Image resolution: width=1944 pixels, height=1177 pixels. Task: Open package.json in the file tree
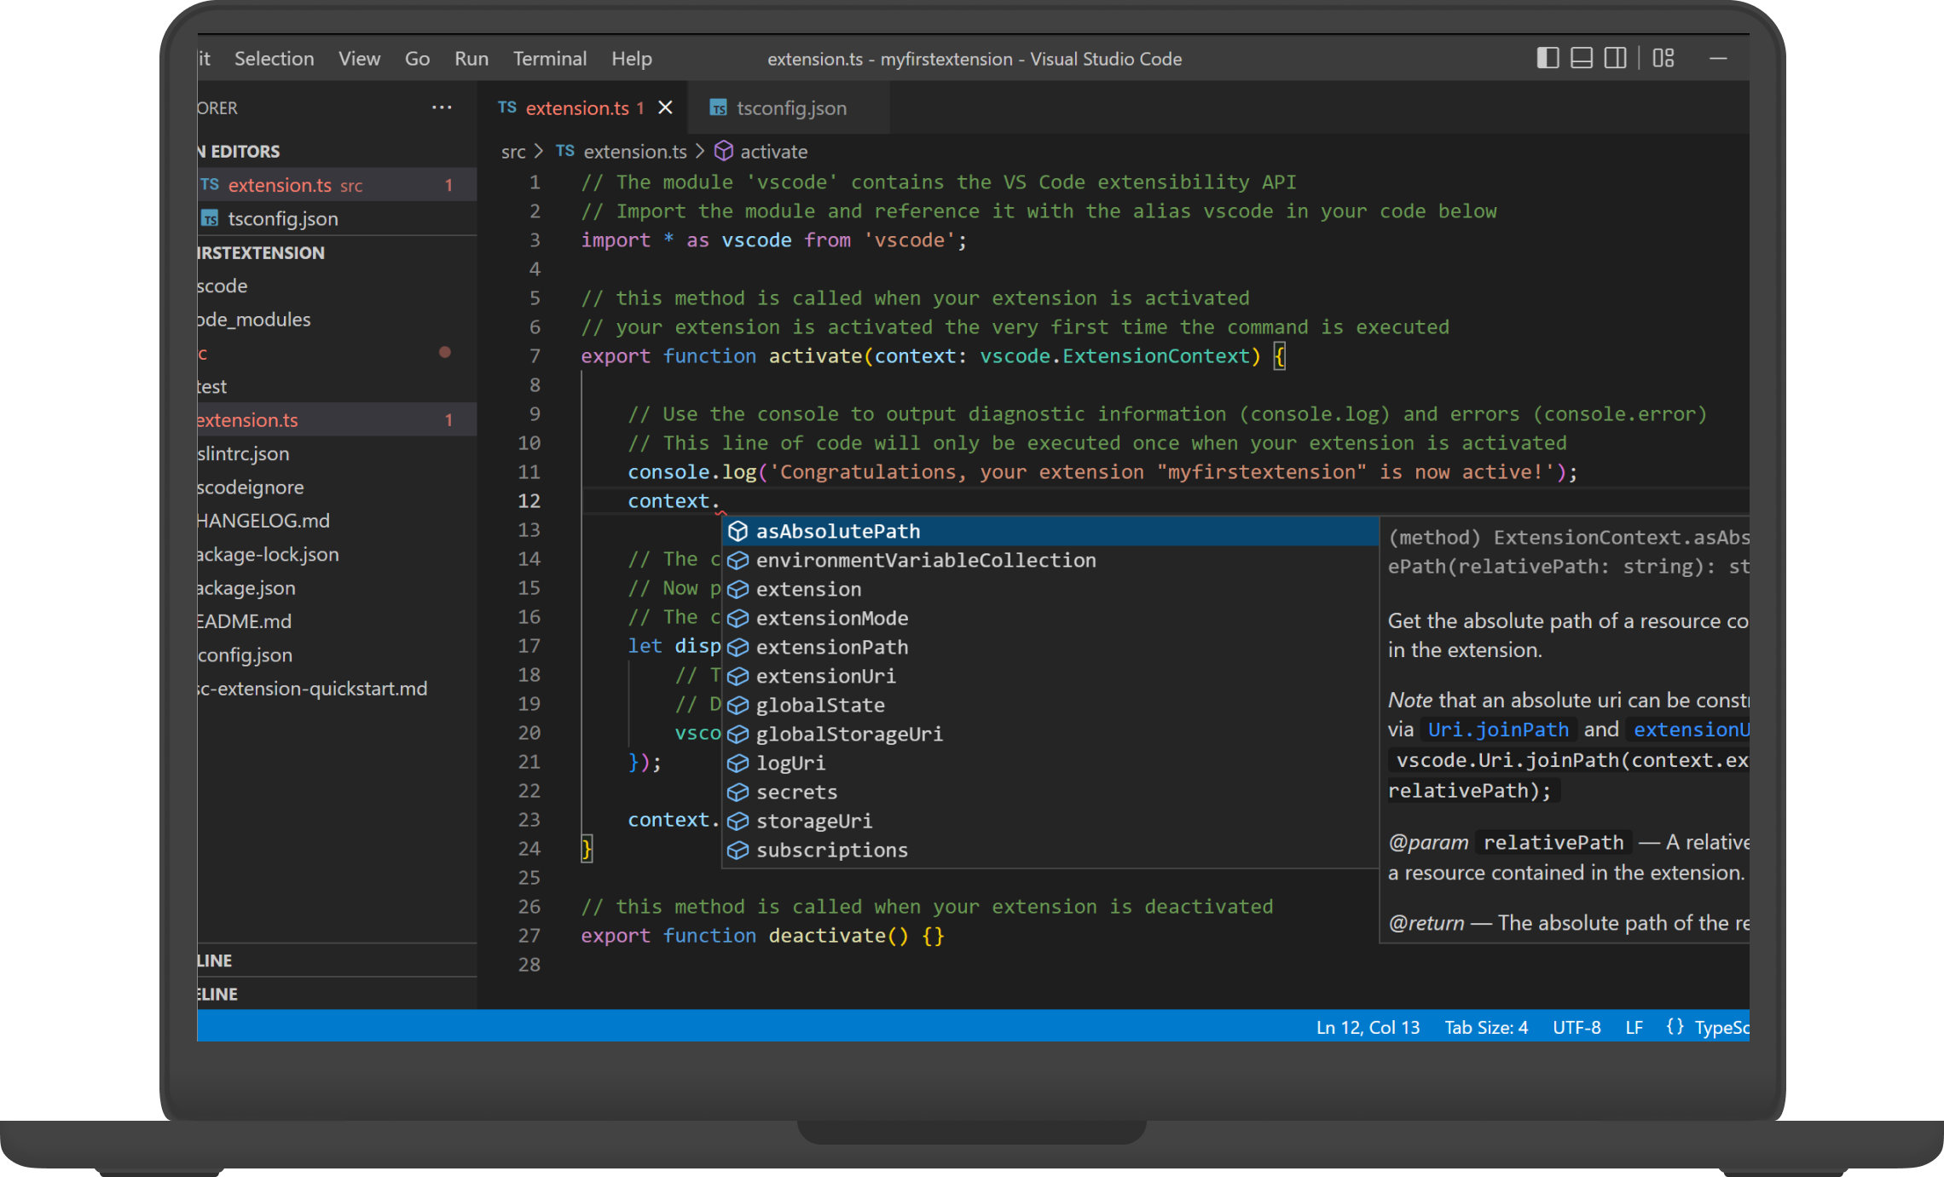pyautogui.click(x=336, y=588)
